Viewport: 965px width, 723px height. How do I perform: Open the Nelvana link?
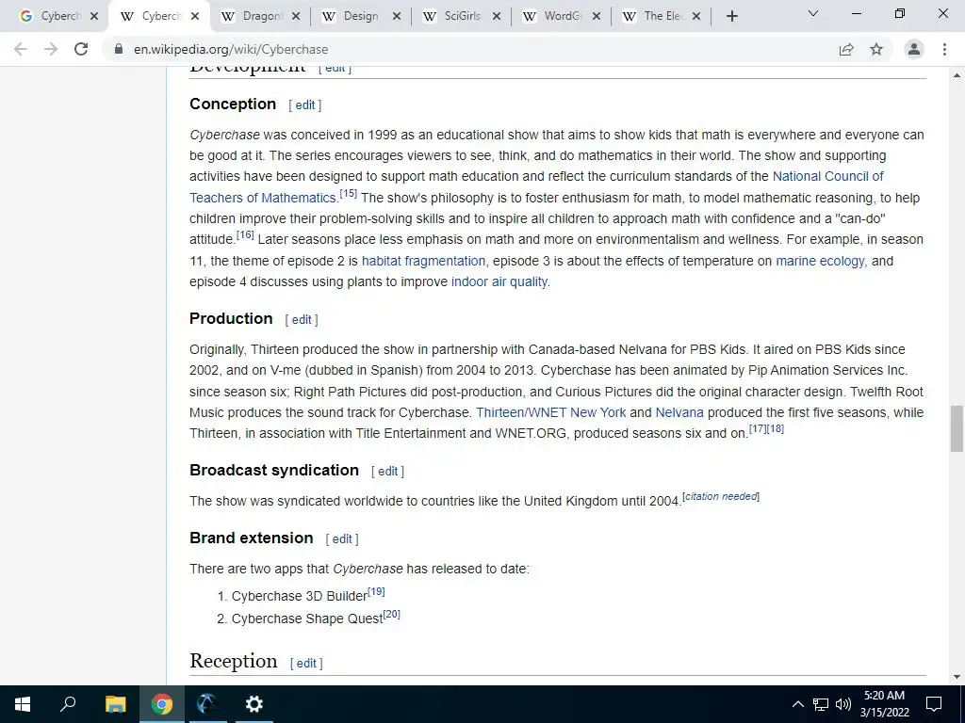[x=679, y=413]
